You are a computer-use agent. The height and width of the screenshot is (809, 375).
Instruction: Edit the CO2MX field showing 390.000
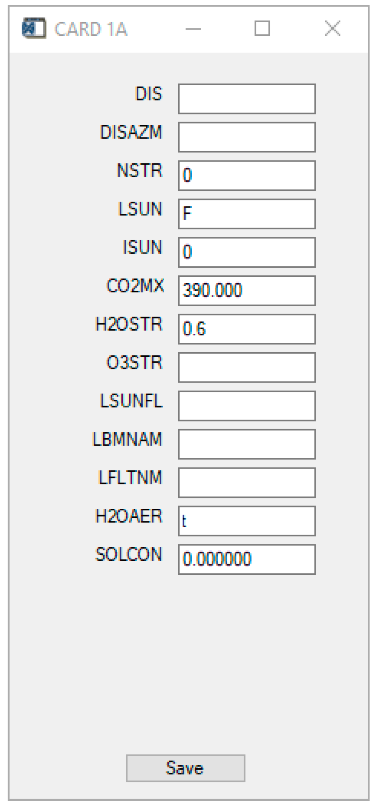(246, 291)
